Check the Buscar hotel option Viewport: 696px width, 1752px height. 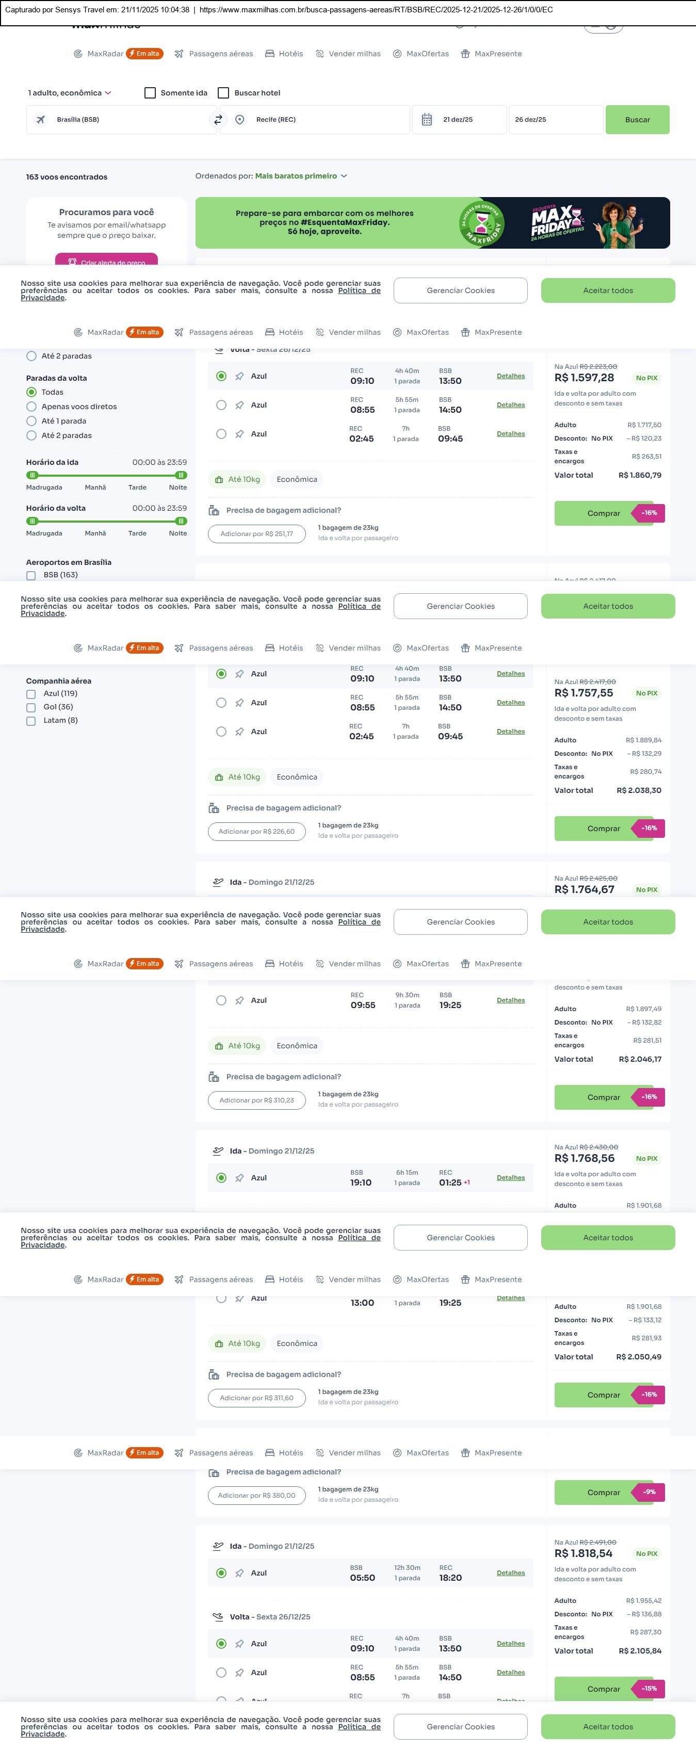pyautogui.click(x=223, y=93)
